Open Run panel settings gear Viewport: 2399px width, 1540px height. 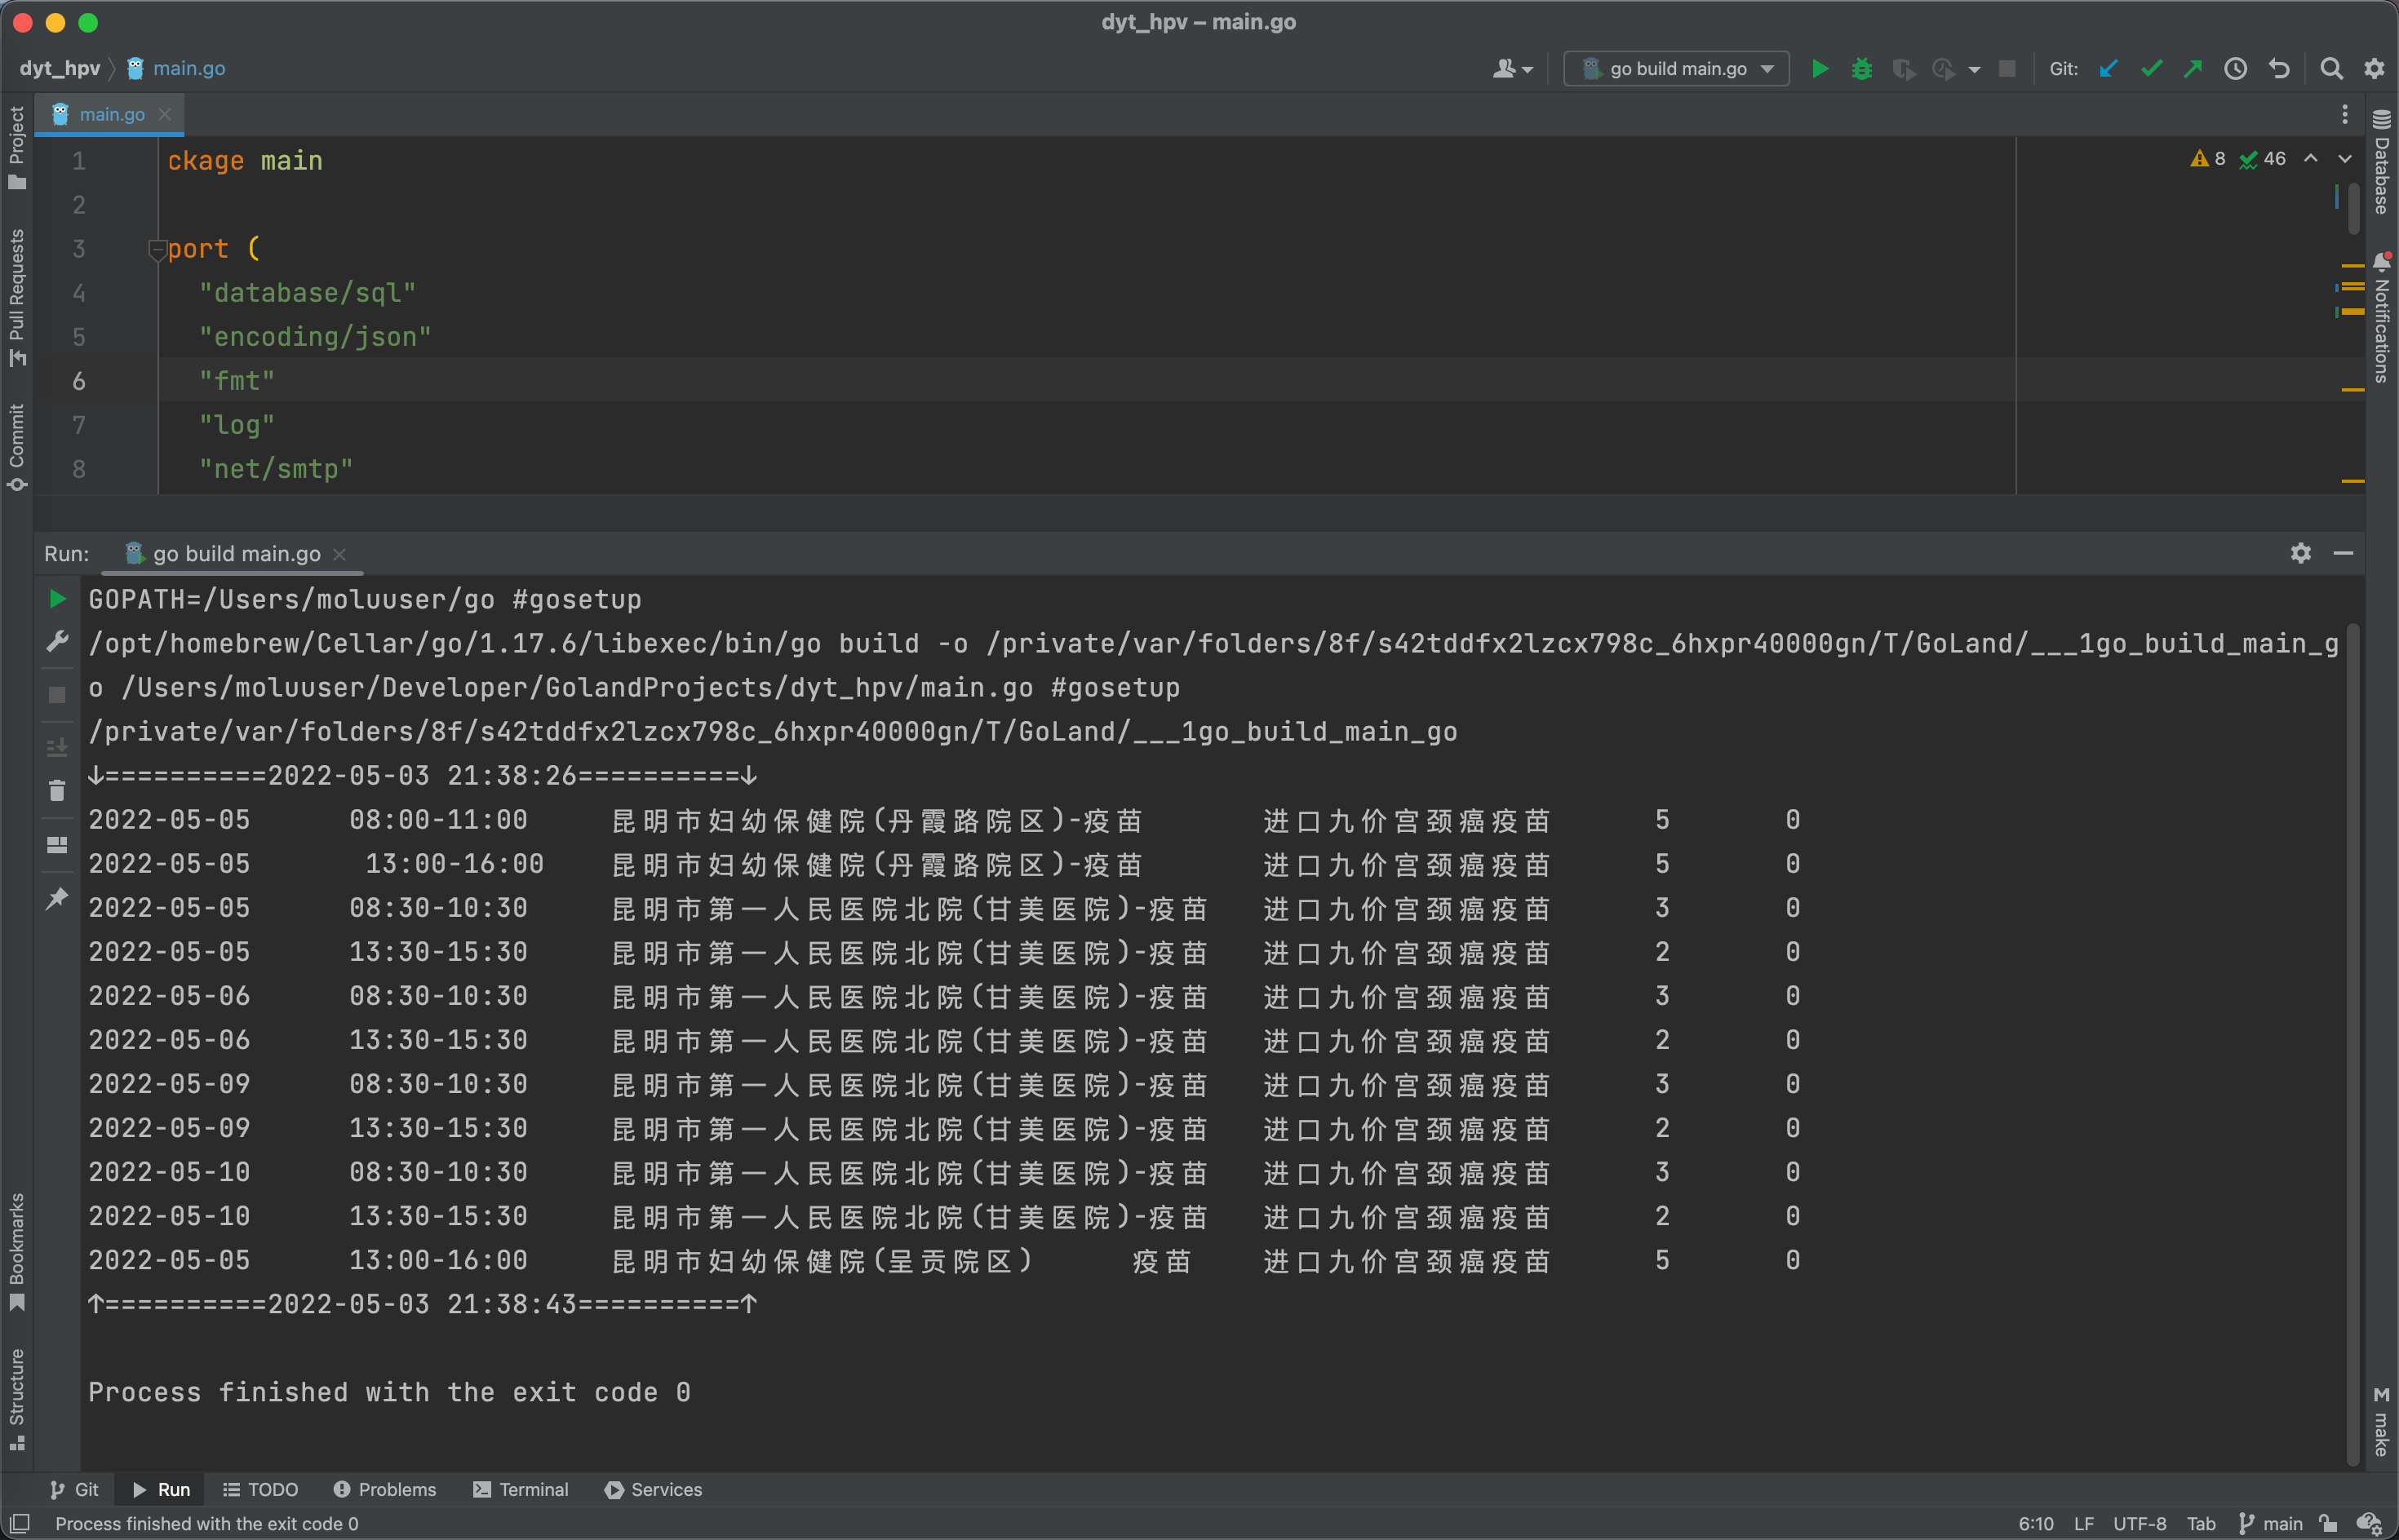[2300, 553]
